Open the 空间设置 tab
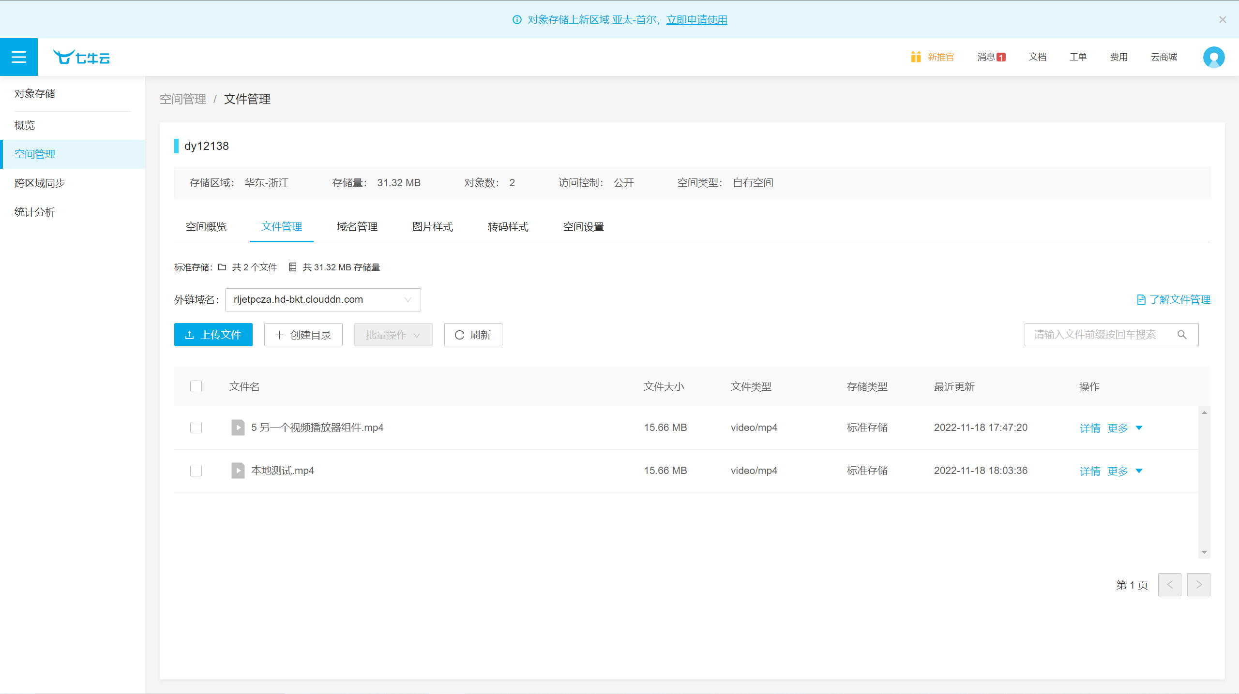This screenshot has width=1239, height=694. click(x=583, y=227)
